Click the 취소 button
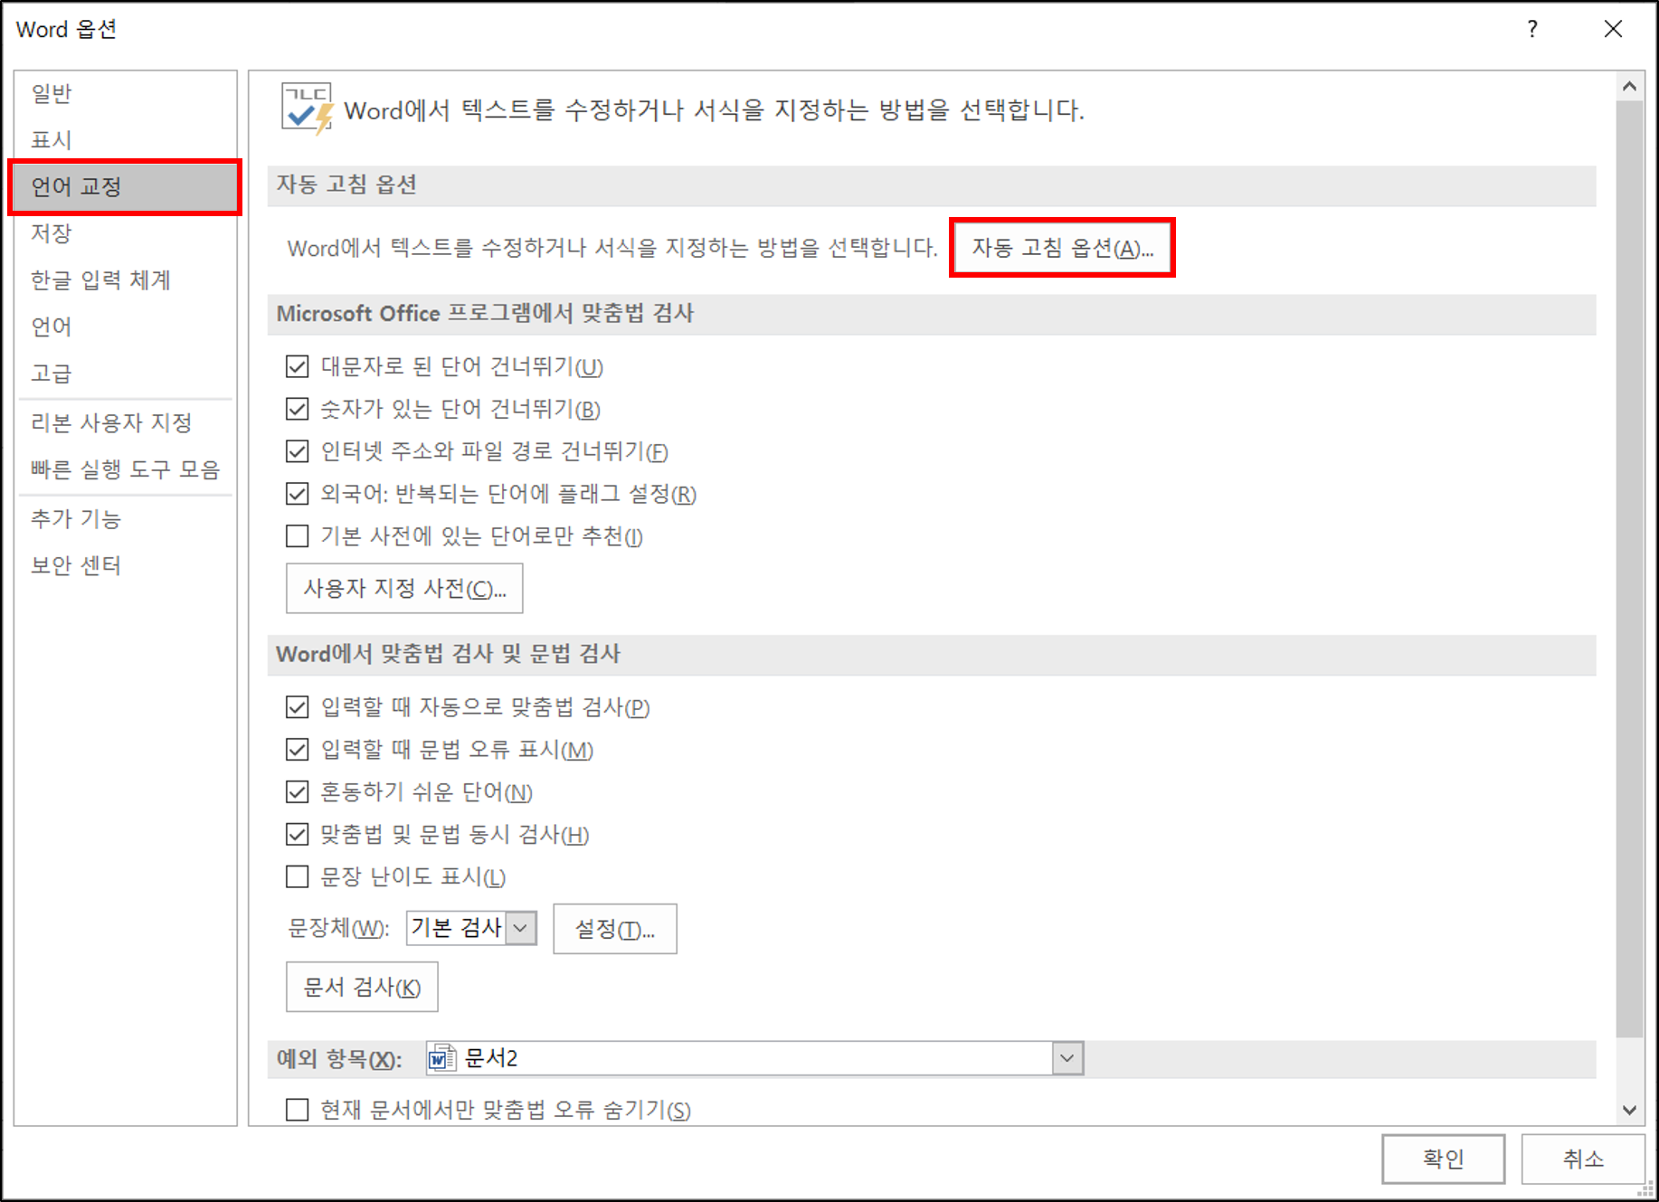The image size is (1659, 1202). pyautogui.click(x=1583, y=1159)
